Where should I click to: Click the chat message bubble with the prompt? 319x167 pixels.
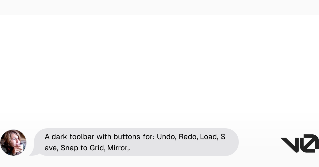point(136,142)
